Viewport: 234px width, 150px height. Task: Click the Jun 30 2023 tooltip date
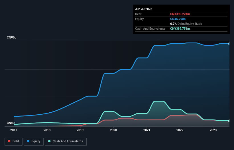(x=144, y=9)
